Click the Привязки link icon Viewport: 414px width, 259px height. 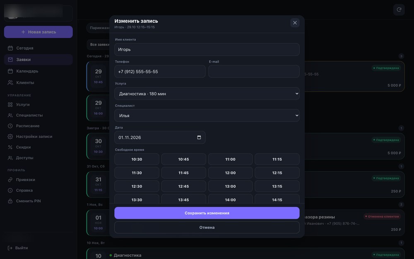(x=10, y=180)
